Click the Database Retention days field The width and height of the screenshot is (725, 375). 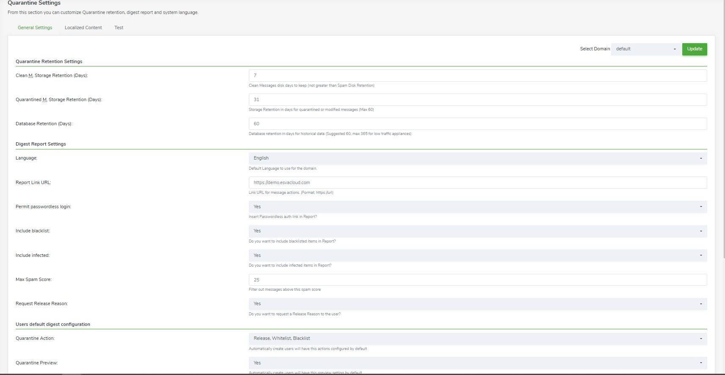[478, 124]
